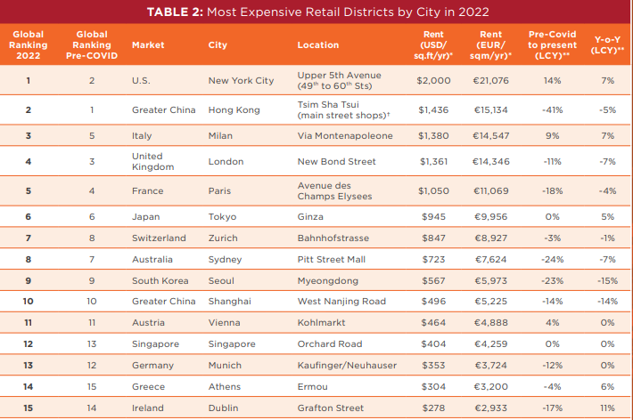Select the 'Global Ranking 2022' column header

point(29,44)
